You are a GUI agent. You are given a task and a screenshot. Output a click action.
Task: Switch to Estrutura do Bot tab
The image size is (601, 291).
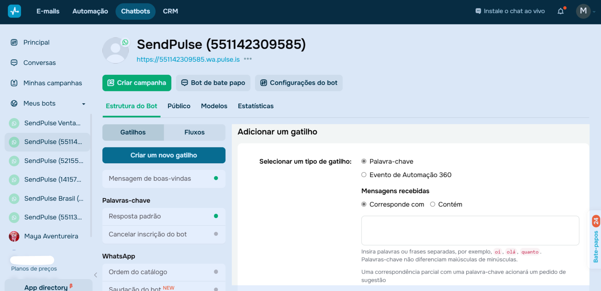131,106
